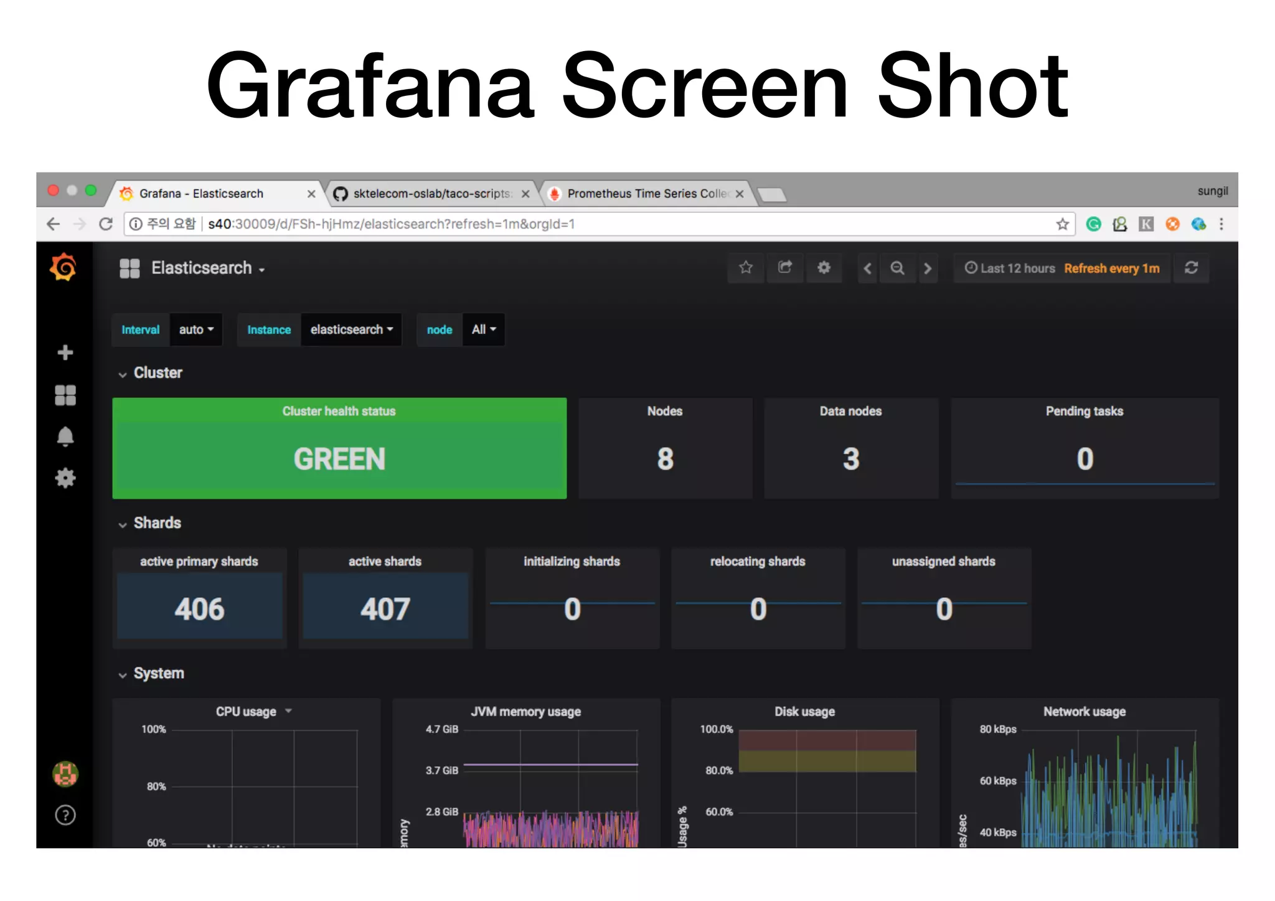Open the Last 12 hours time picker
The image size is (1275, 901).
1010,268
